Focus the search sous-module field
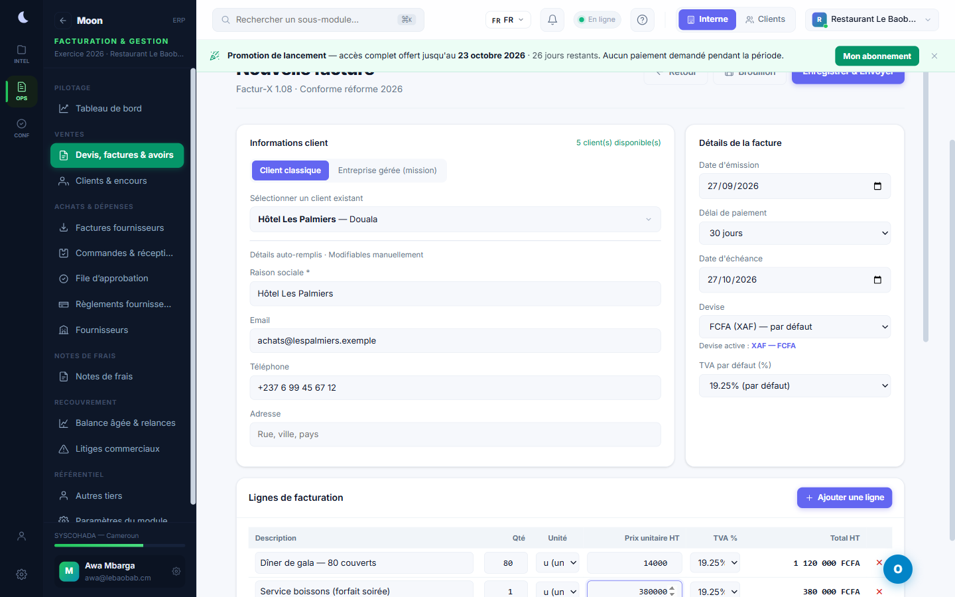The width and height of the screenshot is (955, 597). [x=318, y=20]
